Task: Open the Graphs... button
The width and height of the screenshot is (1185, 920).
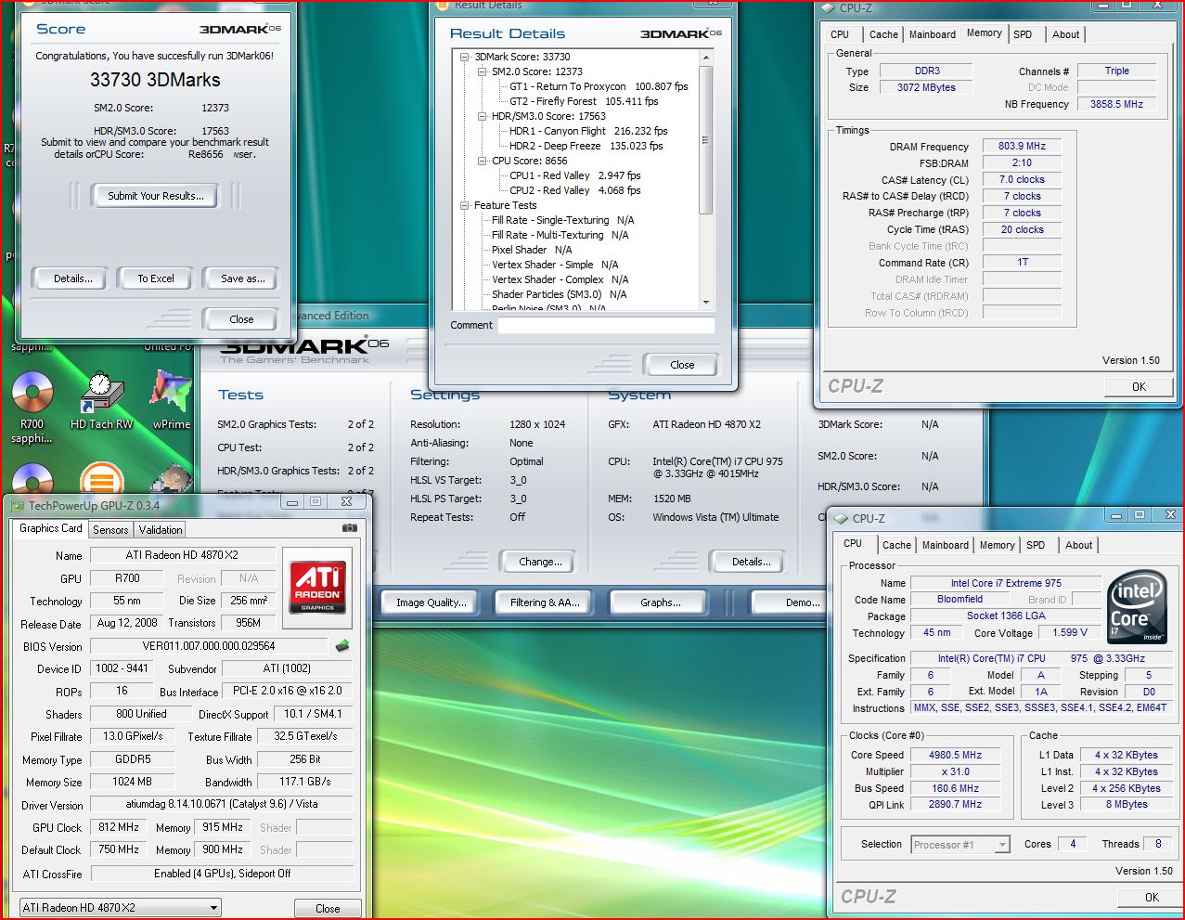Action: click(x=660, y=603)
